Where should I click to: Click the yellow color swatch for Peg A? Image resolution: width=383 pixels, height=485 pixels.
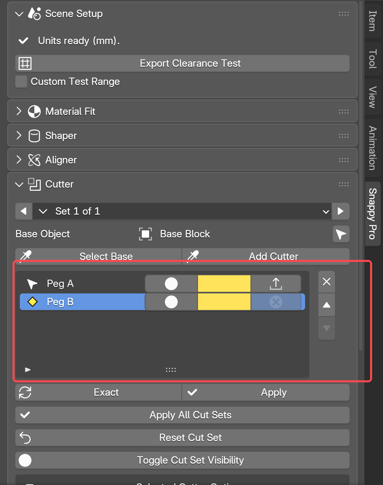(224, 284)
